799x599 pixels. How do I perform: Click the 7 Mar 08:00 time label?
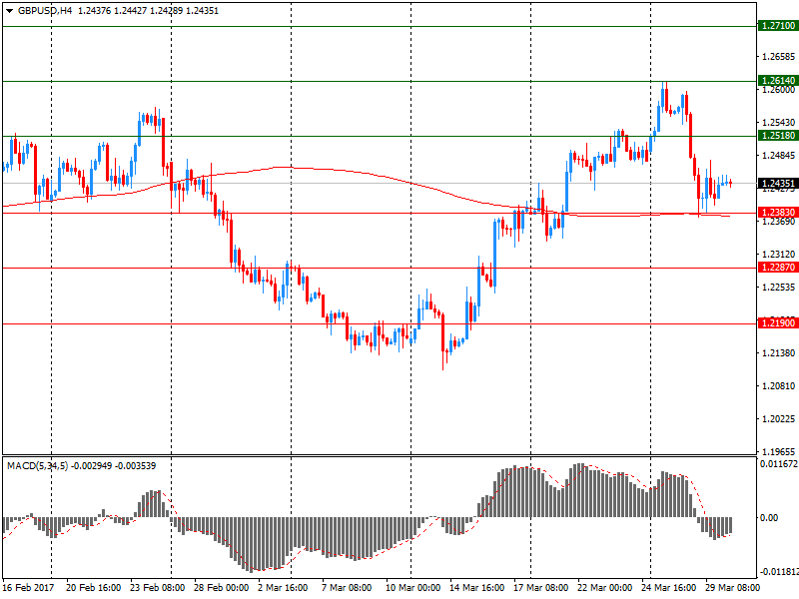coord(347,588)
